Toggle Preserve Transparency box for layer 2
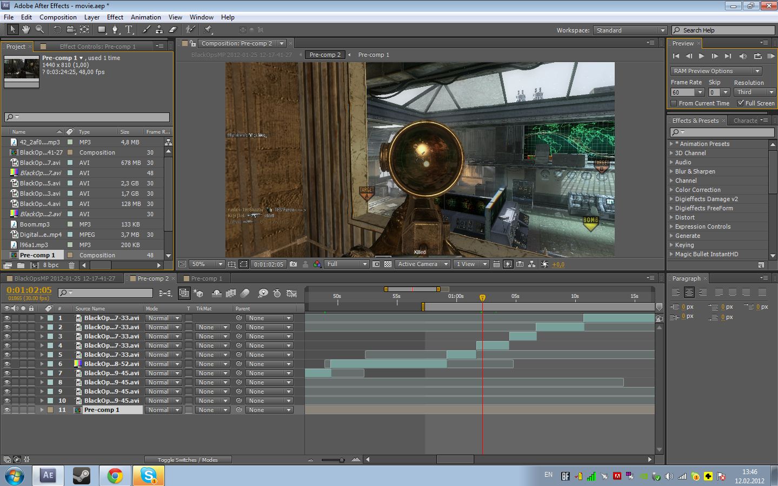778x486 pixels. point(189,327)
